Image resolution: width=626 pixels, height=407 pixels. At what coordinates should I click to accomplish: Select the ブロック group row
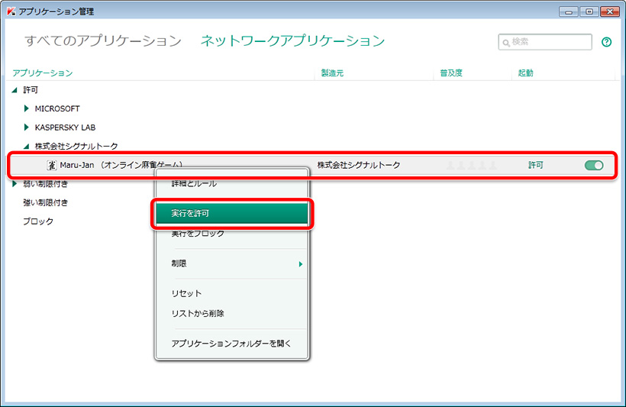38,221
